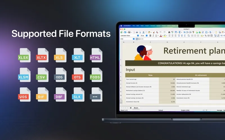Click the Liberation Sans font name field
This screenshot has height=140, width=225.
coord(129,36)
